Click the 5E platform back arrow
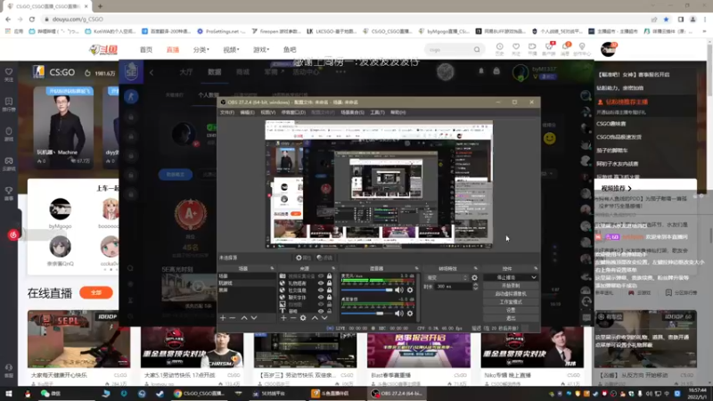Image resolution: width=713 pixels, height=401 pixels. click(x=152, y=72)
